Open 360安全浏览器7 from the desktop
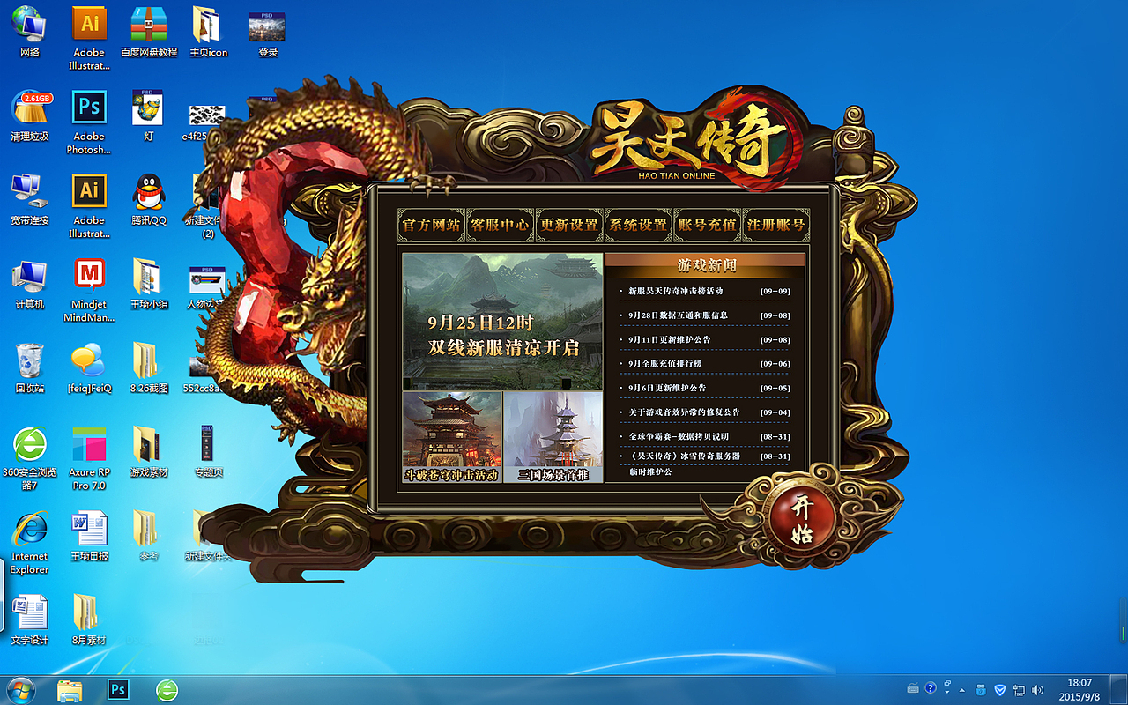Viewport: 1128px width, 705px height. (x=29, y=445)
